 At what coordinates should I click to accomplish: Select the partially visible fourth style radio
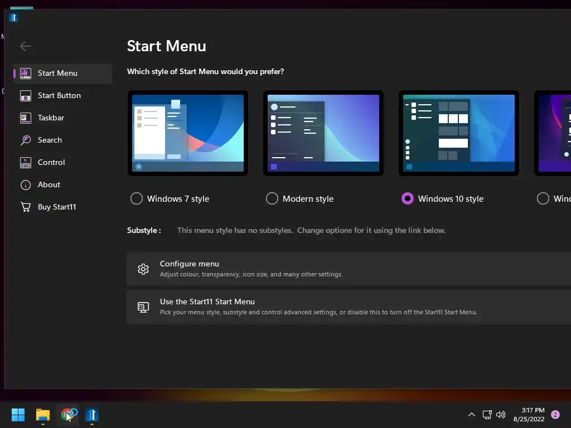(543, 199)
